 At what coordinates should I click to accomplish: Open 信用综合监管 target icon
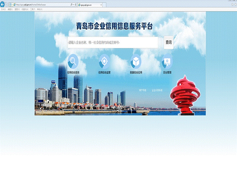(104, 61)
